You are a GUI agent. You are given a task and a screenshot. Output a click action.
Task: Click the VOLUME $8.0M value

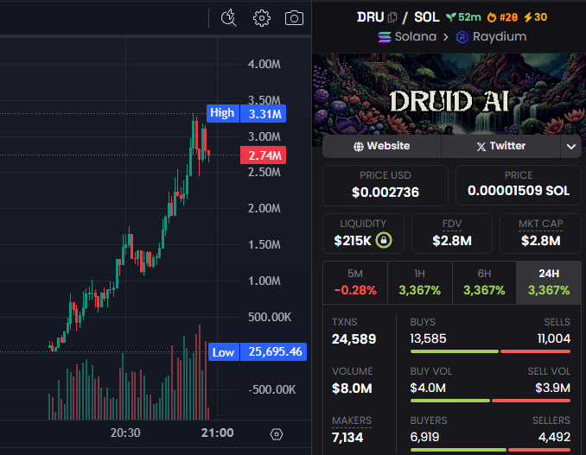click(352, 389)
